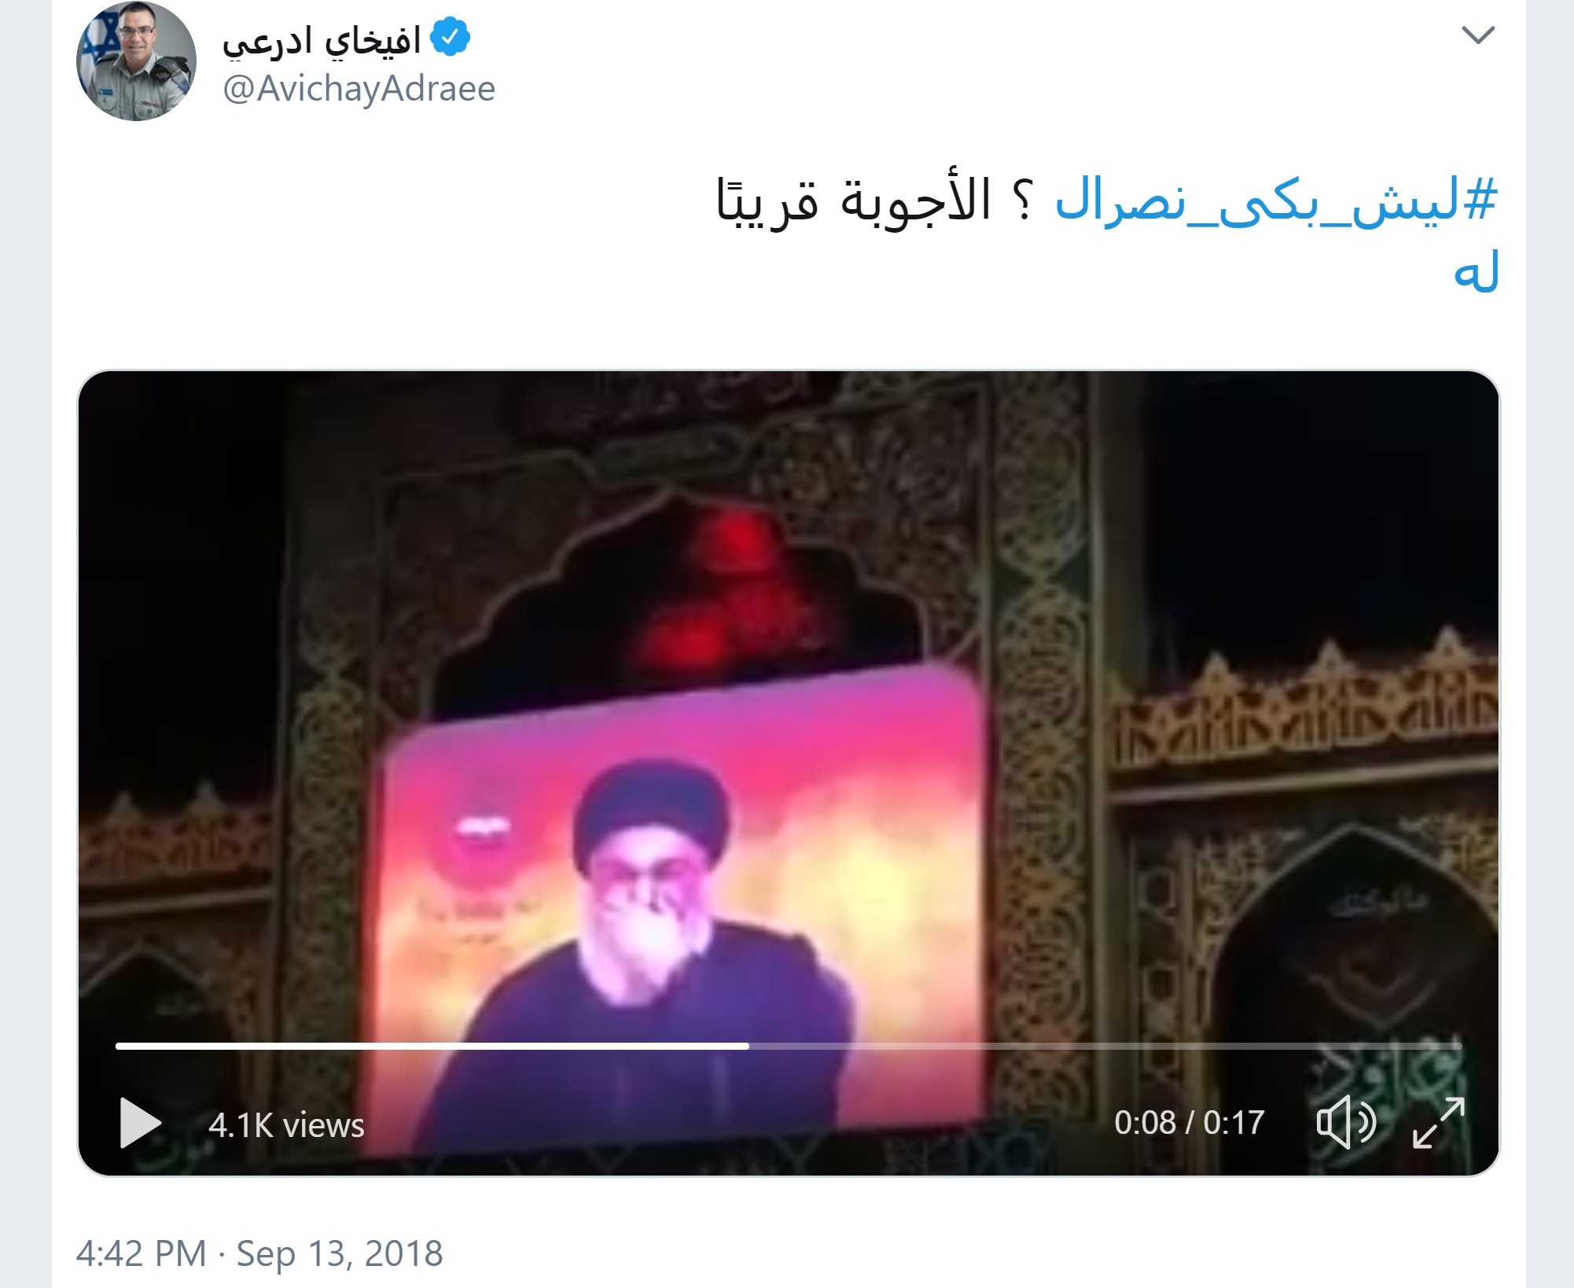Open tweet permalink 4:42 PM · Sep 13, 2018
Image resolution: width=1574 pixels, height=1288 pixels.
(x=259, y=1253)
